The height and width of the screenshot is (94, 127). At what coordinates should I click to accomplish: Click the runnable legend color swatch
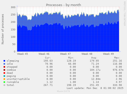tap(4, 82)
